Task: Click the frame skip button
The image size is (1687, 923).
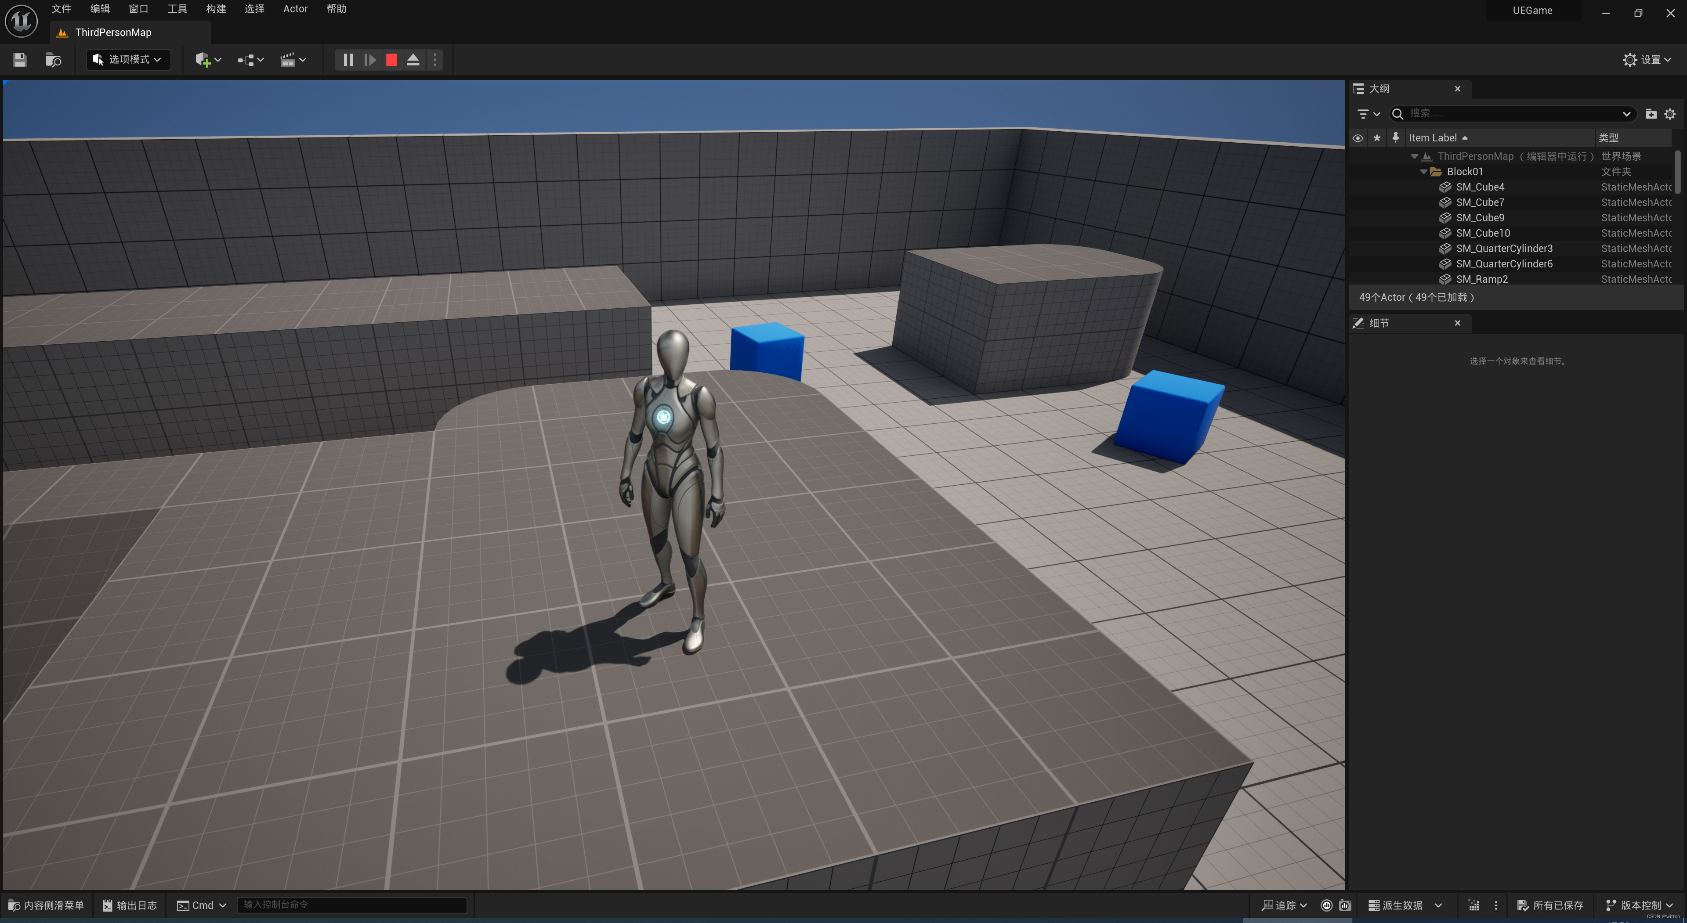Action: [370, 60]
